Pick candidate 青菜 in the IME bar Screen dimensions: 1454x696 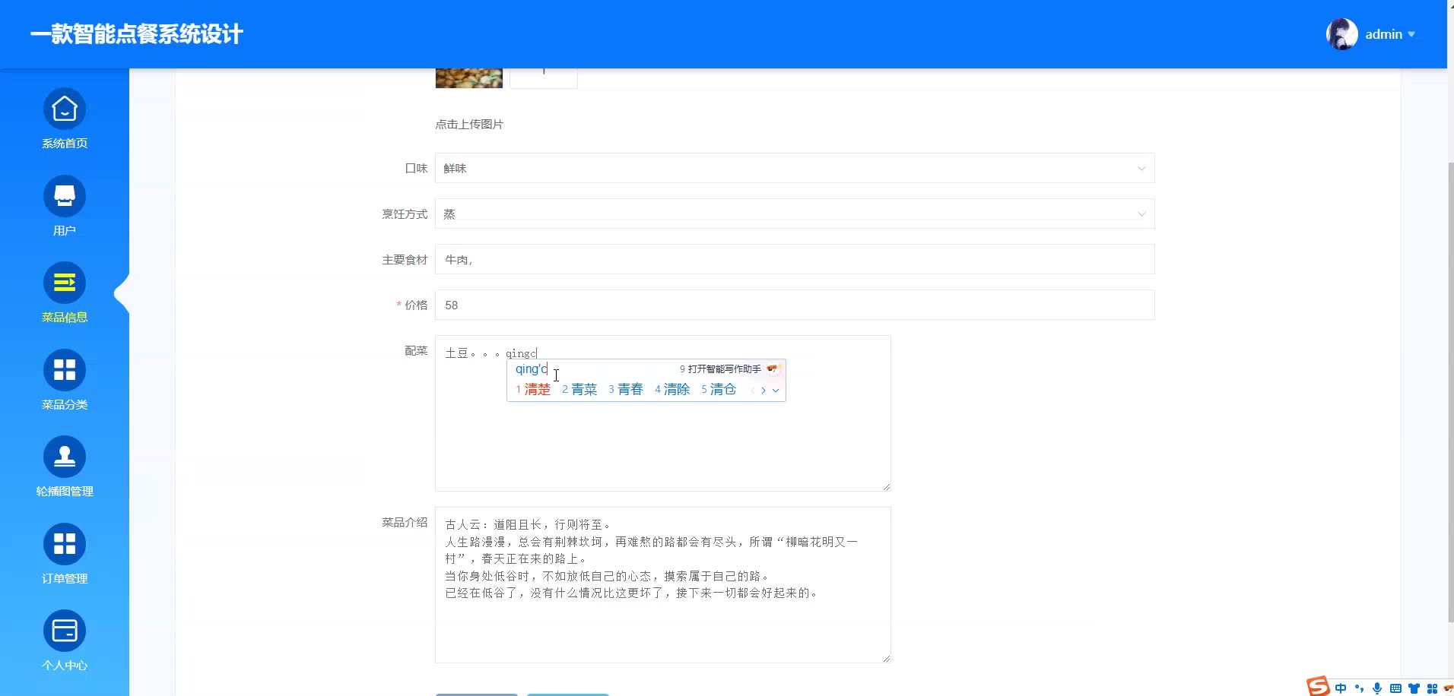(x=586, y=389)
